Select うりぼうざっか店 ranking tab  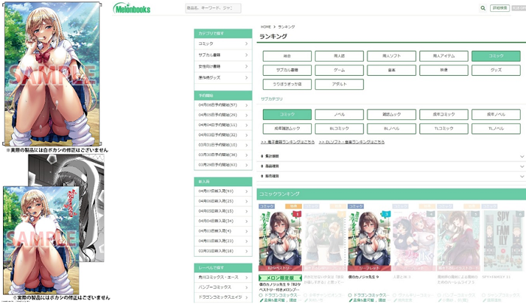coord(287,84)
